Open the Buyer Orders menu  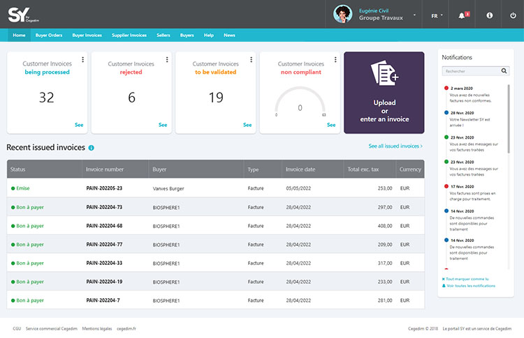(49, 35)
